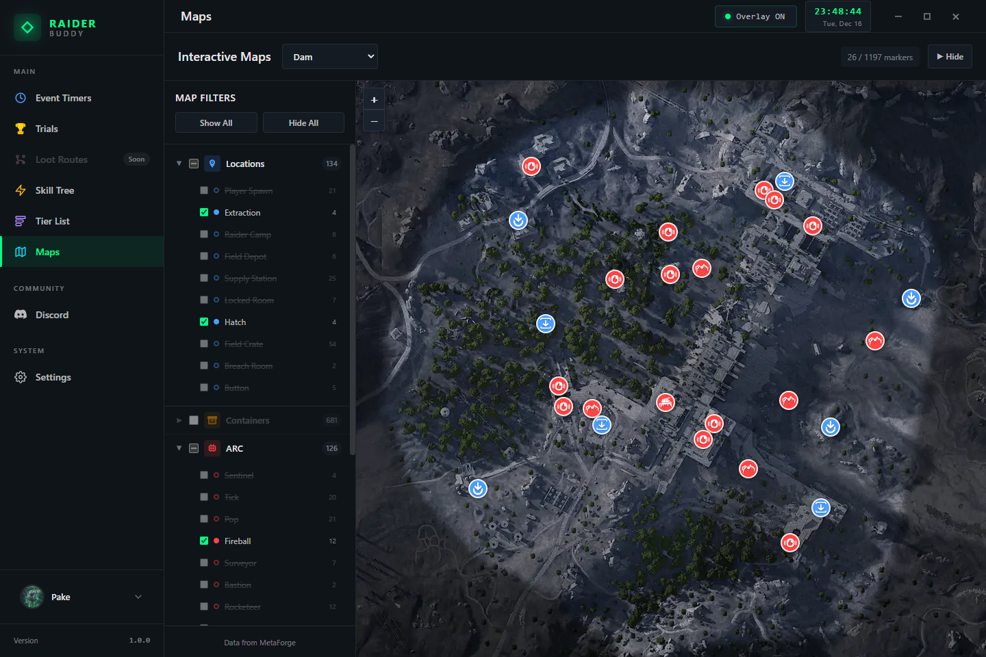
Task: Click the Tier List icon in sidebar
Action: point(21,221)
